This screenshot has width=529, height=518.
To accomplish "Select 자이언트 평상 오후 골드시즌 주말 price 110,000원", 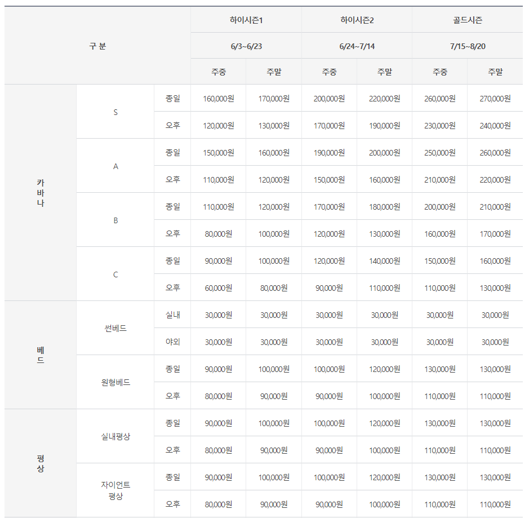I will (495, 504).
